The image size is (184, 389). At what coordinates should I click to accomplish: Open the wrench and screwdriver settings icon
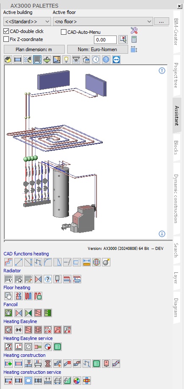coord(134,30)
